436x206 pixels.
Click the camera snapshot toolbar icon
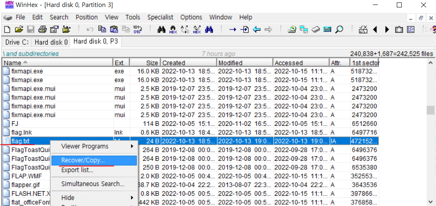pos(399,29)
